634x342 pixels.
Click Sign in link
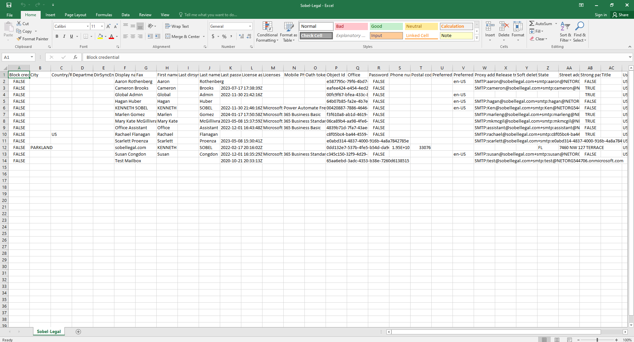pyautogui.click(x=601, y=15)
